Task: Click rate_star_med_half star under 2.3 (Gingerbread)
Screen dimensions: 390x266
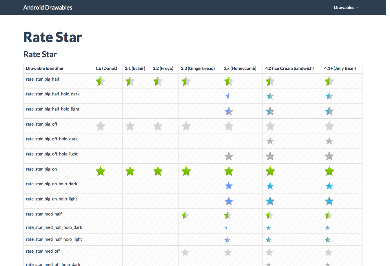Action: pos(185,215)
